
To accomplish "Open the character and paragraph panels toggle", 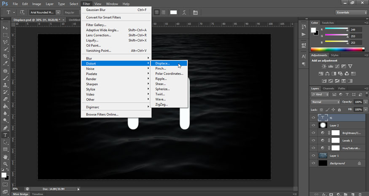I will [195, 13].
